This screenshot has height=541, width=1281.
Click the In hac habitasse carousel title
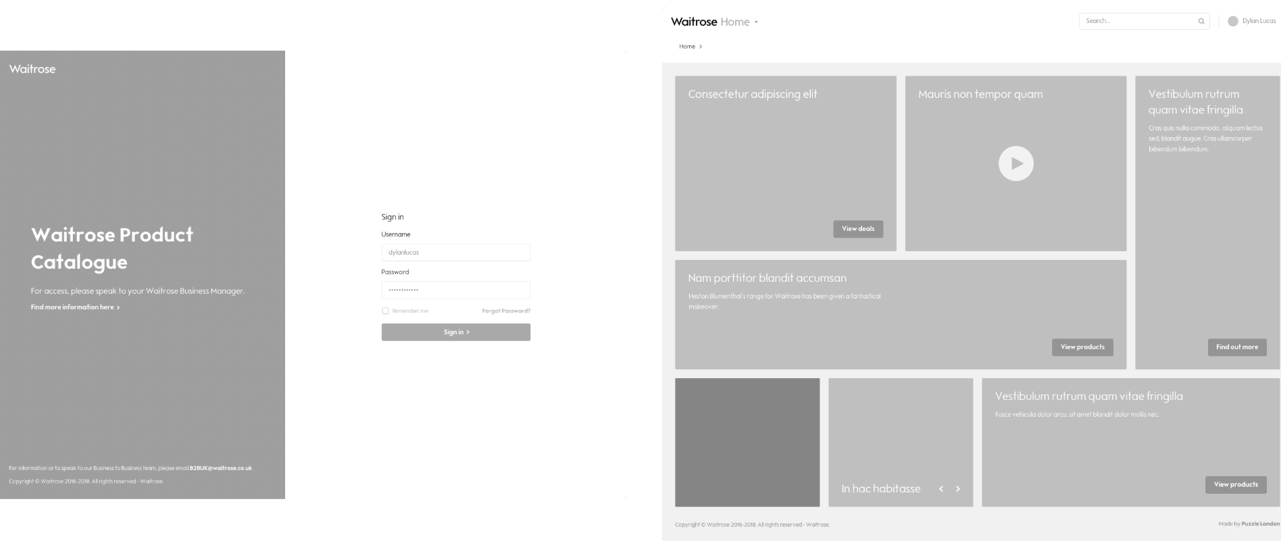pyautogui.click(x=881, y=488)
